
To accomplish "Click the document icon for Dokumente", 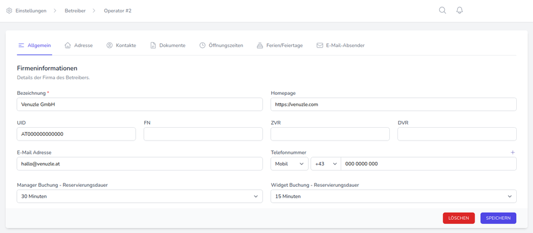I will point(153,45).
